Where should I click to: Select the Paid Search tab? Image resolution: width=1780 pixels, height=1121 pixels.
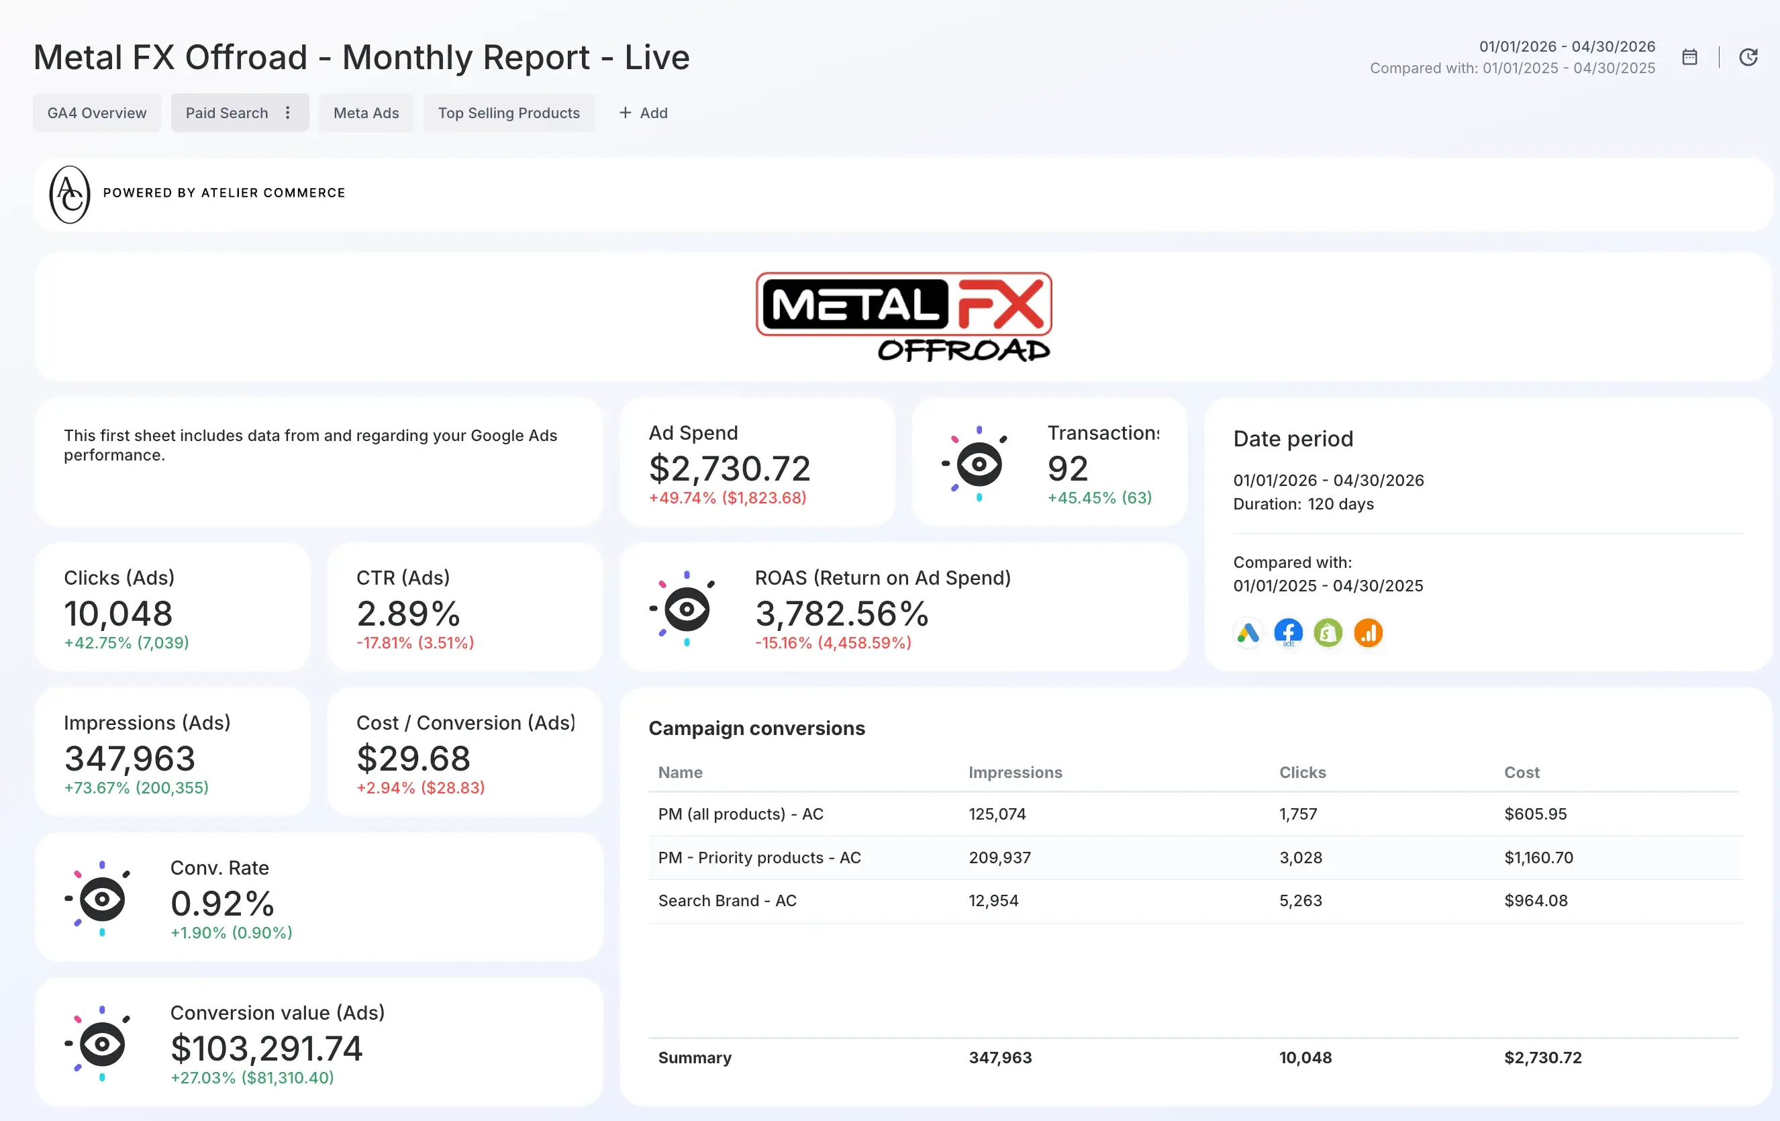click(x=226, y=112)
